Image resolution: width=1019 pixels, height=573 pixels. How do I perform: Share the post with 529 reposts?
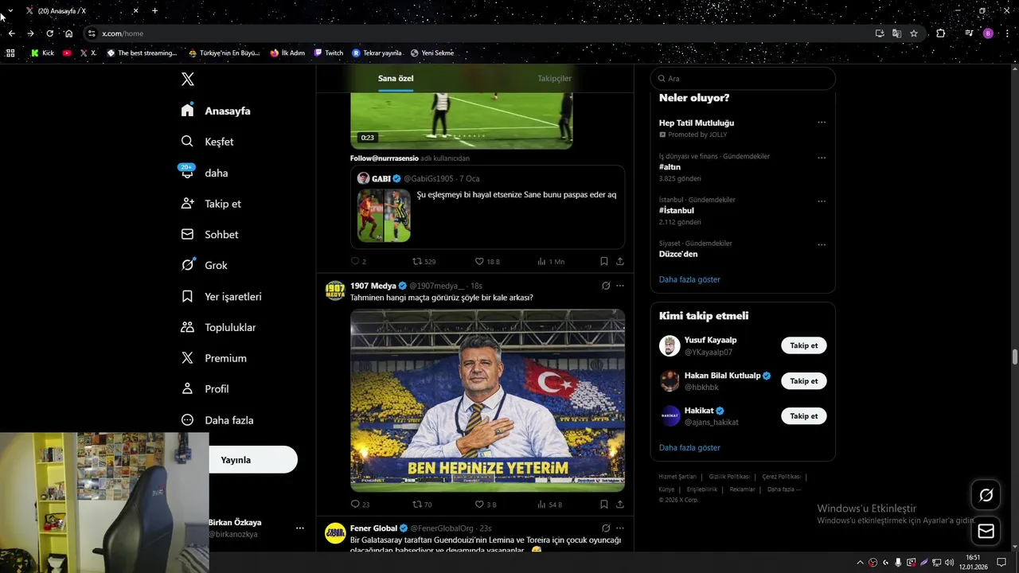click(x=619, y=261)
